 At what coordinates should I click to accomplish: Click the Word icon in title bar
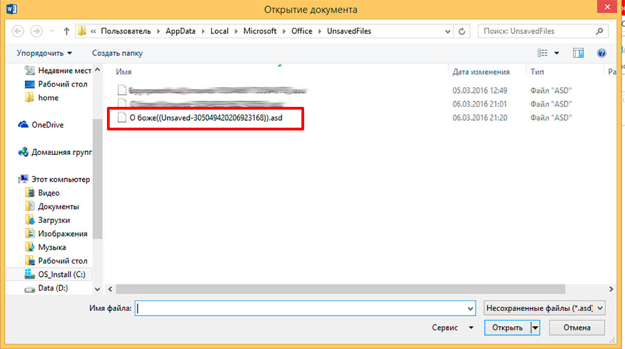(12, 9)
